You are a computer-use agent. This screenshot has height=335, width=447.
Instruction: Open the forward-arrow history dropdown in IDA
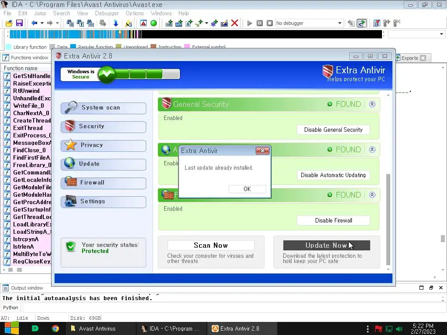(x=57, y=23)
